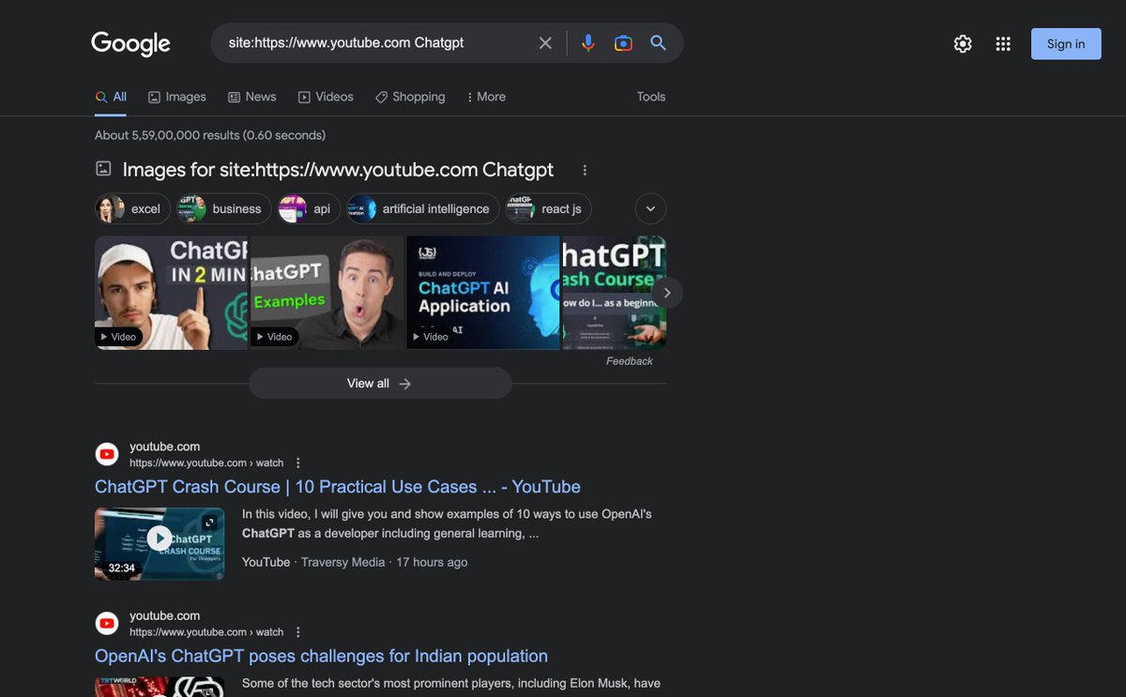Image resolution: width=1126 pixels, height=697 pixels.
Task: Click the Google logo
Action: pos(130,43)
